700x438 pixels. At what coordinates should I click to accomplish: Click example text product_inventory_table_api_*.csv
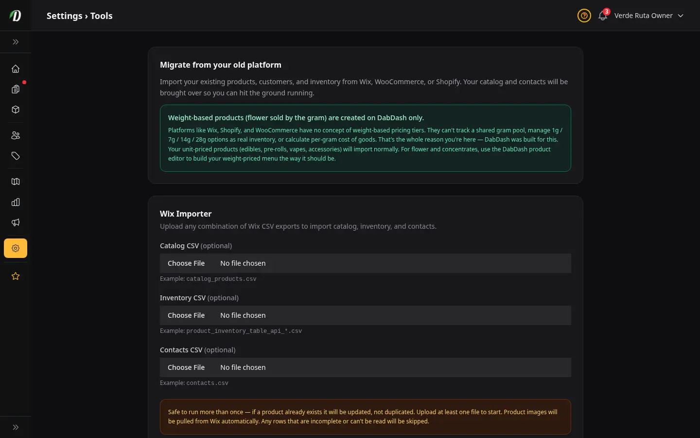(244, 331)
